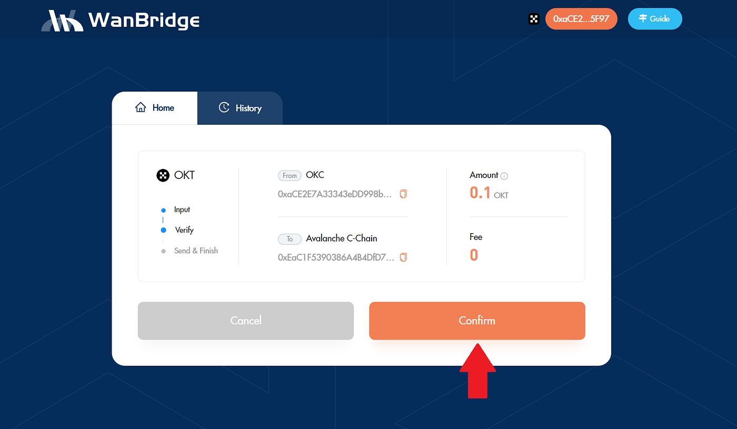
Task: Open the Guide button
Action: [x=655, y=19]
